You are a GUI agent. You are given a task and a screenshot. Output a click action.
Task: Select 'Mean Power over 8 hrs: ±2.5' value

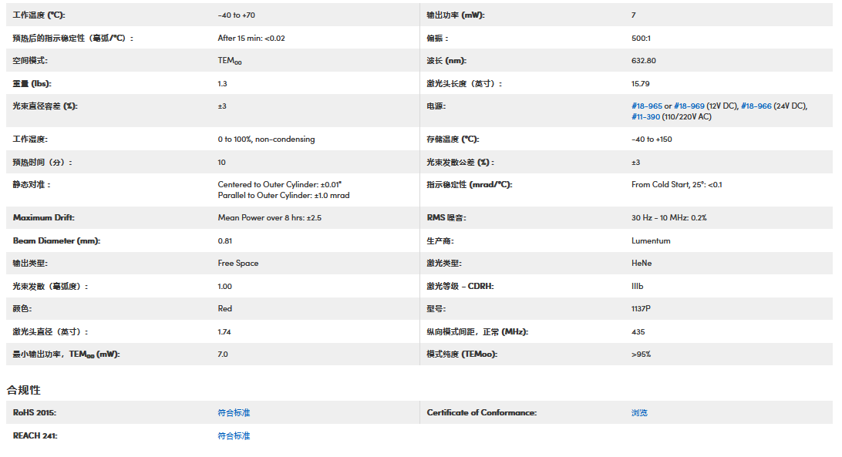[x=270, y=218]
